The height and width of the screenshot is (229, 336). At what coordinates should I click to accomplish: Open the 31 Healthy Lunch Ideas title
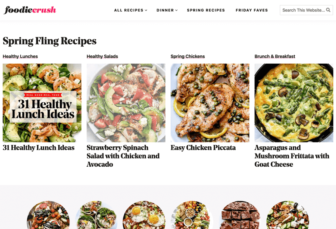click(39, 148)
